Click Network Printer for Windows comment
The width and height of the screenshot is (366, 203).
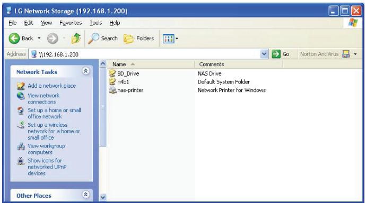tap(232, 90)
